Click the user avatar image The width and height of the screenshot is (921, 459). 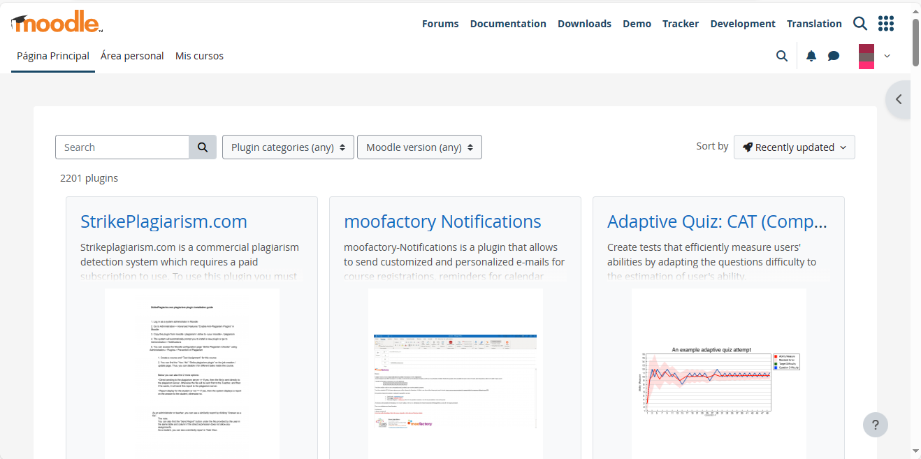click(x=866, y=56)
